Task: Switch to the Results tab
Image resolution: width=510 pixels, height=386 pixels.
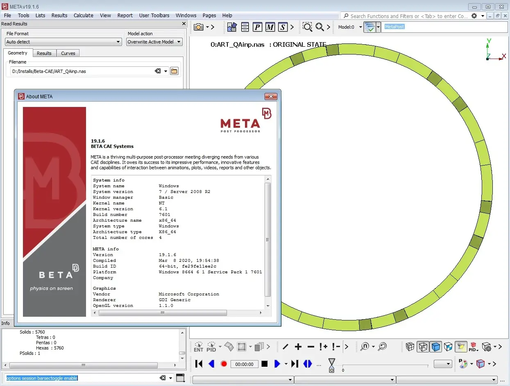Action: (x=44, y=53)
